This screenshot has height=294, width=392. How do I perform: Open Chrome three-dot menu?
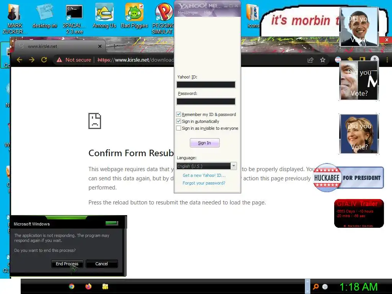387,60
